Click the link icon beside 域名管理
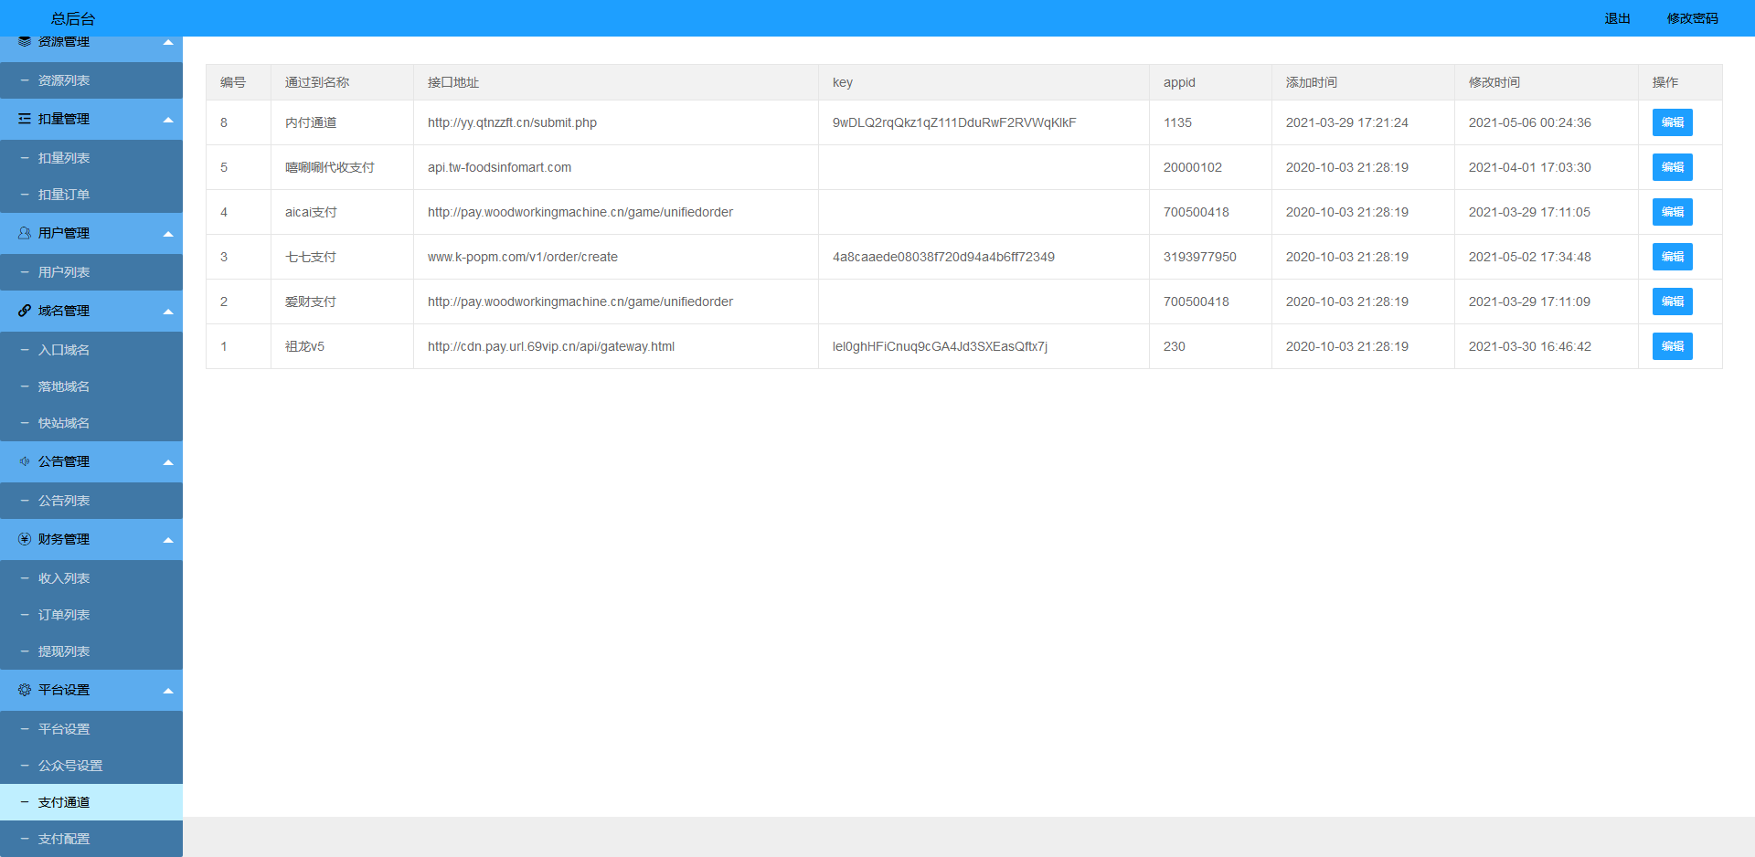Image resolution: width=1755 pixels, height=857 pixels. point(25,311)
